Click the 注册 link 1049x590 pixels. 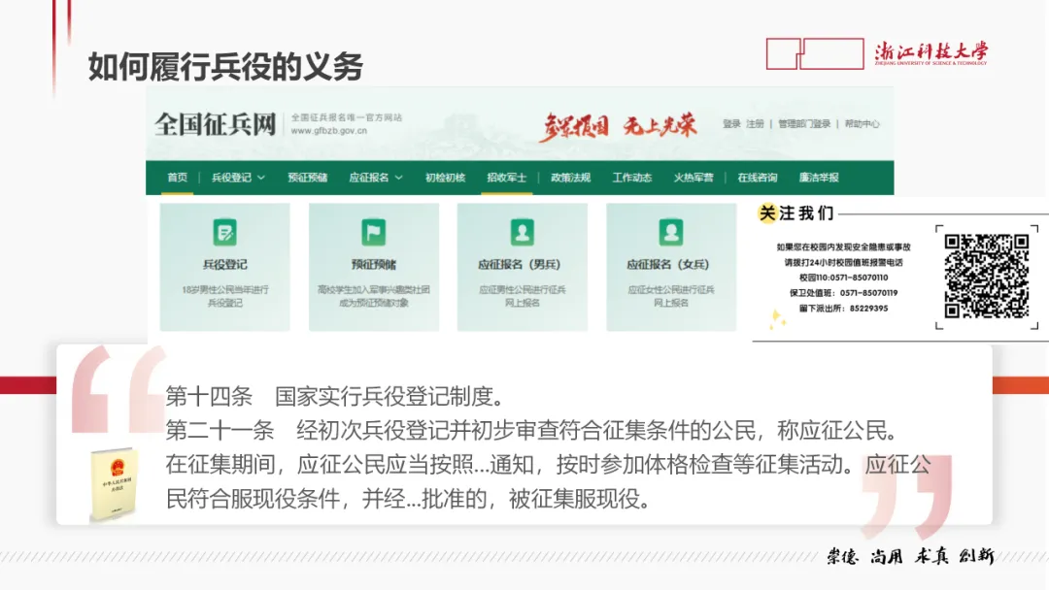click(755, 123)
